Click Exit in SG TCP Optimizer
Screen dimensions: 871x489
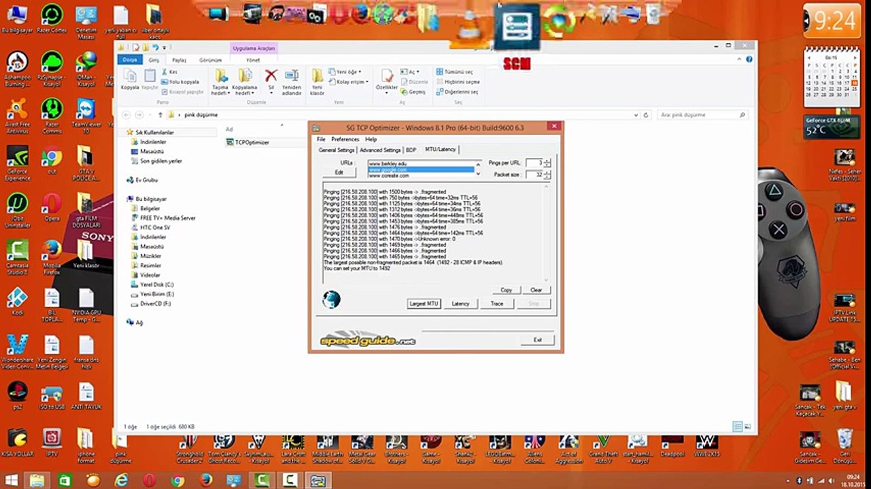coord(537,340)
